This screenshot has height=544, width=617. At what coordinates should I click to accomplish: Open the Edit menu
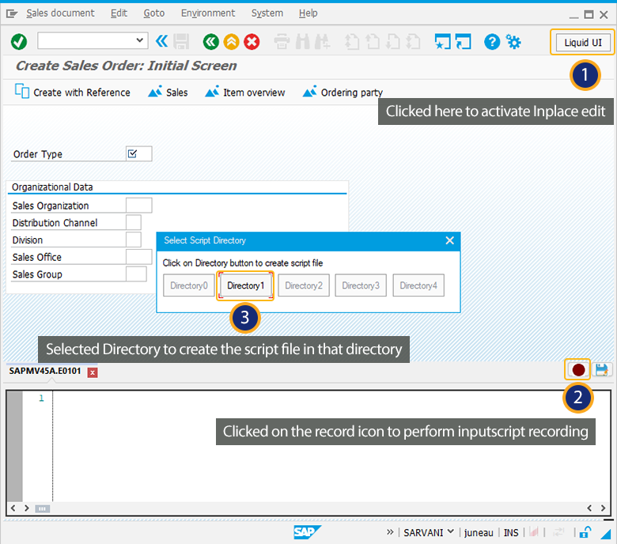tap(119, 13)
